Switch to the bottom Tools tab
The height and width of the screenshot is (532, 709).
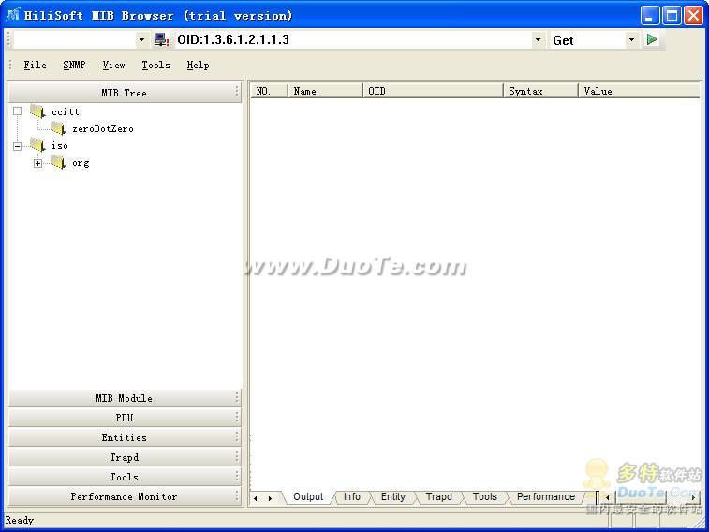pos(485,496)
